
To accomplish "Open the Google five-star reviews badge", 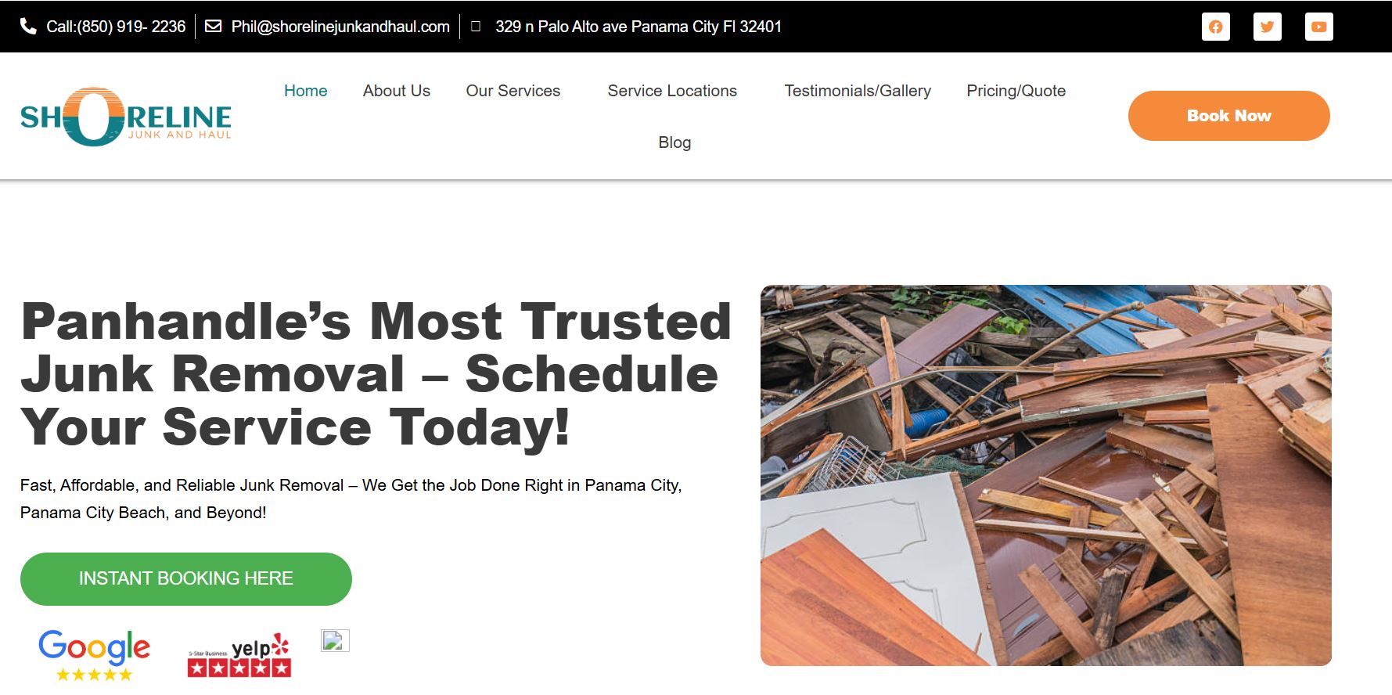I will click(94, 655).
